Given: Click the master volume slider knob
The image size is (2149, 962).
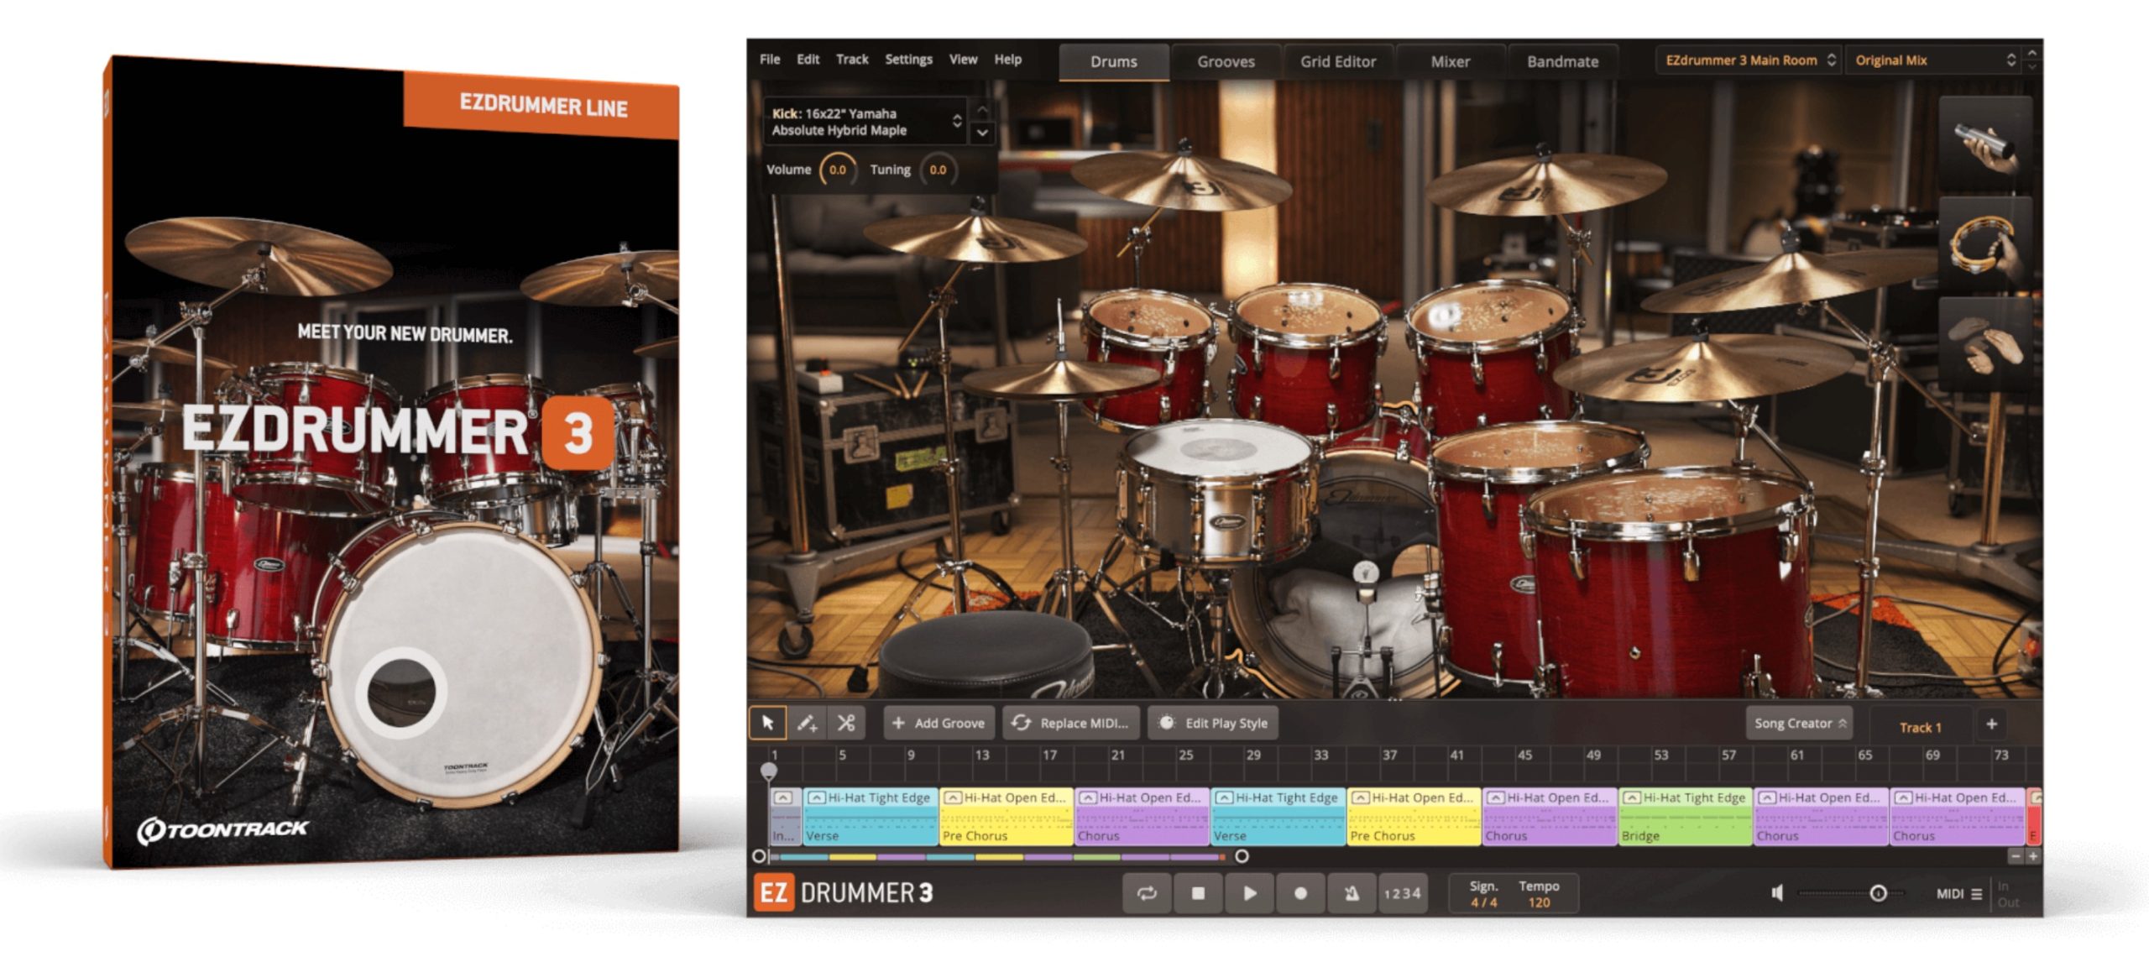Looking at the screenshot, I should click(1878, 893).
